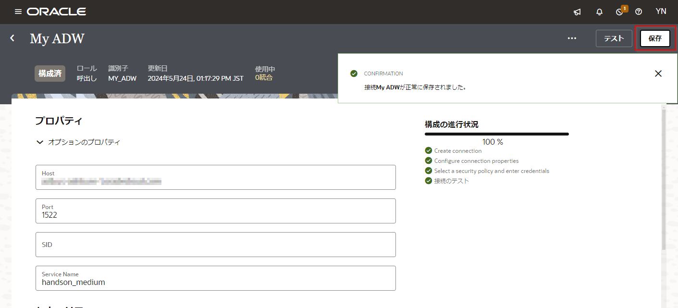This screenshot has height=308, width=678.
Task: Open the hamburger navigation menu
Action: tap(18, 12)
